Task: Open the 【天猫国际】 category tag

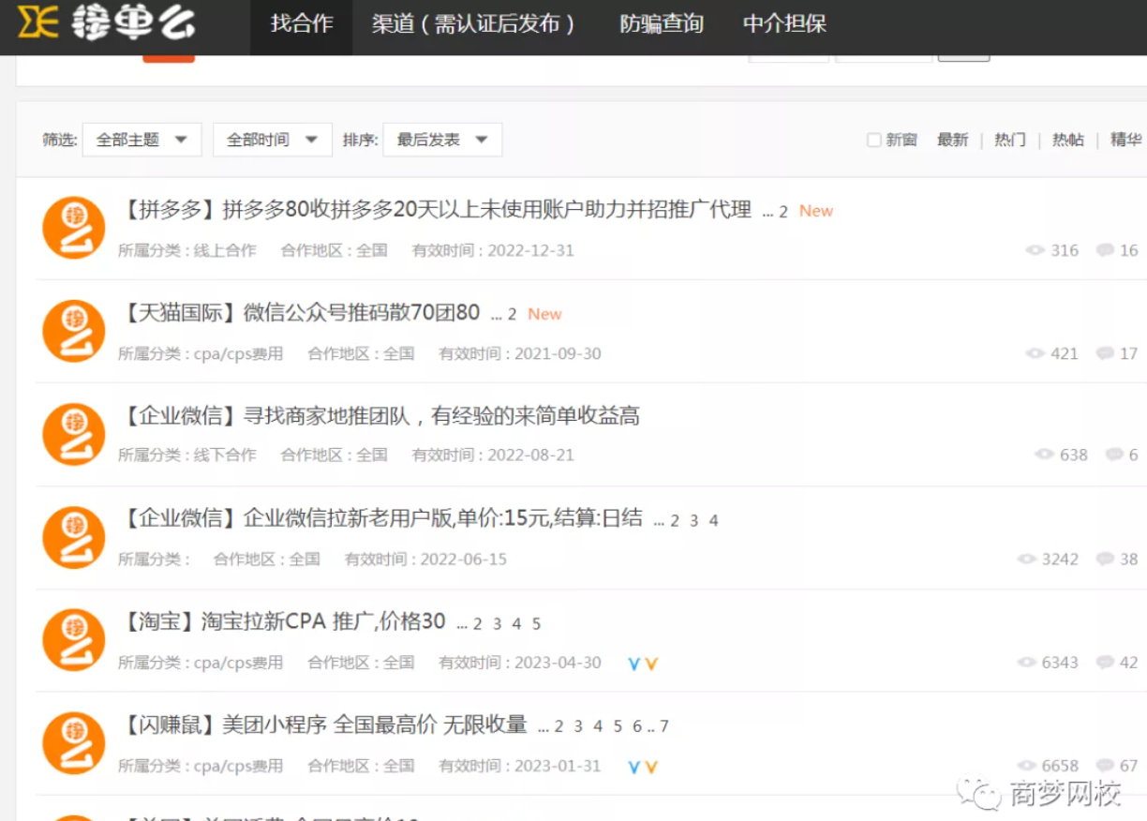Action: [x=179, y=313]
